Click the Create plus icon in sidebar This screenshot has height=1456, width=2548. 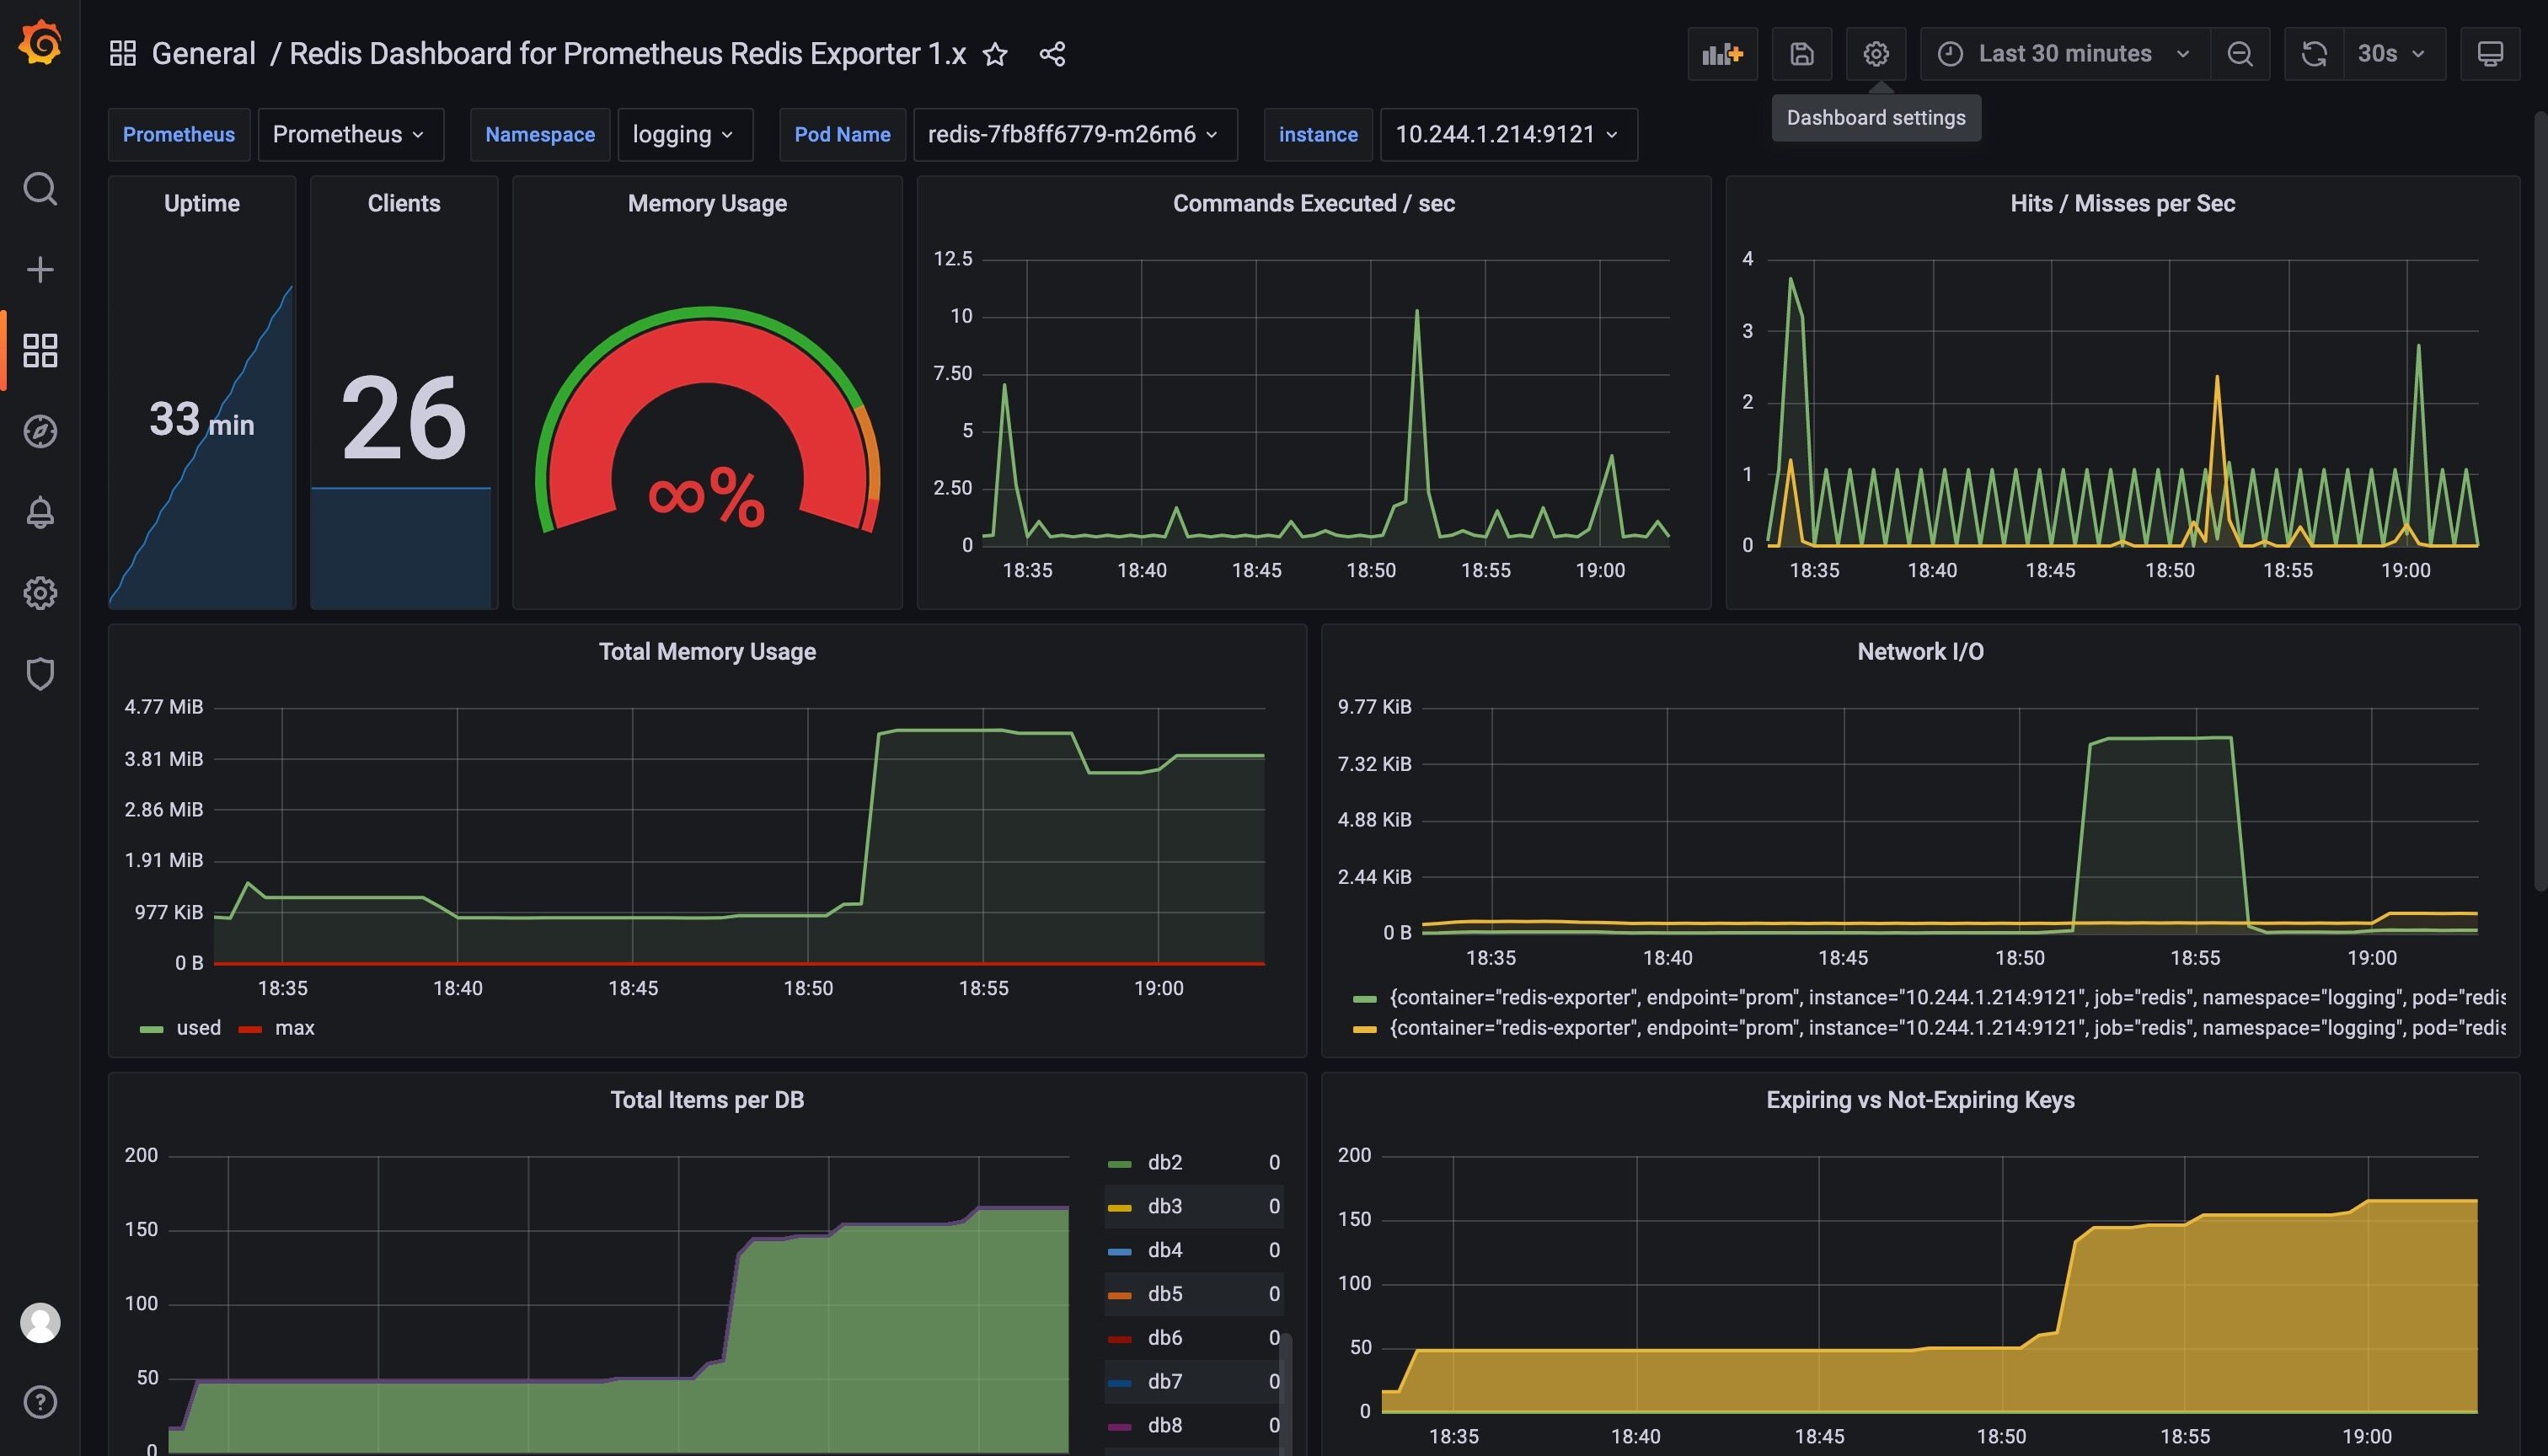point(40,269)
